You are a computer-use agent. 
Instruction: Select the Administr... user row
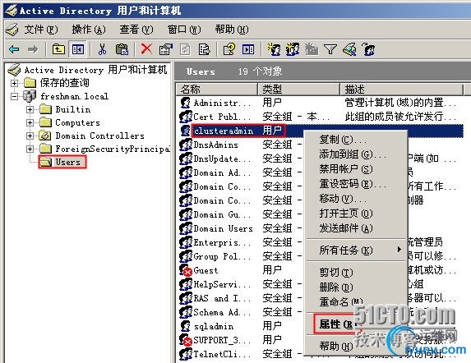click(319, 103)
